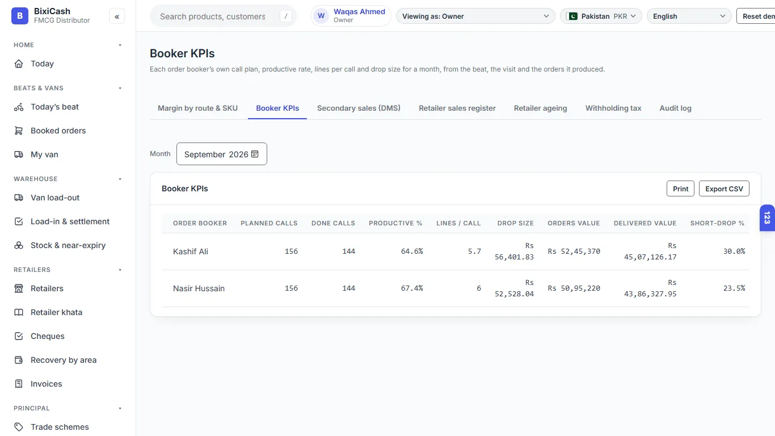
Task: Click the Recovery by area wallet icon
Action: pyautogui.click(x=19, y=360)
